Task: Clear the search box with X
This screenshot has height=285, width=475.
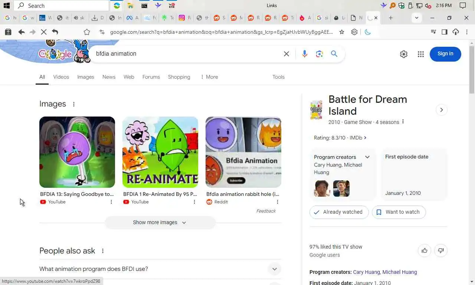Action: [286, 54]
